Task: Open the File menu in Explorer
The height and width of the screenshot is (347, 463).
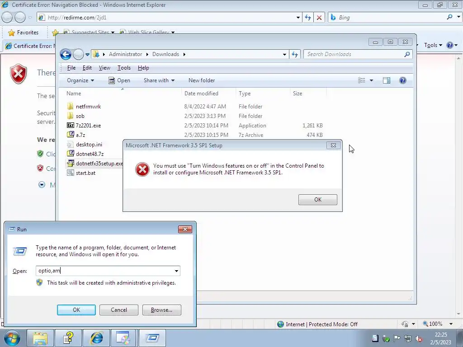Action: (71, 68)
